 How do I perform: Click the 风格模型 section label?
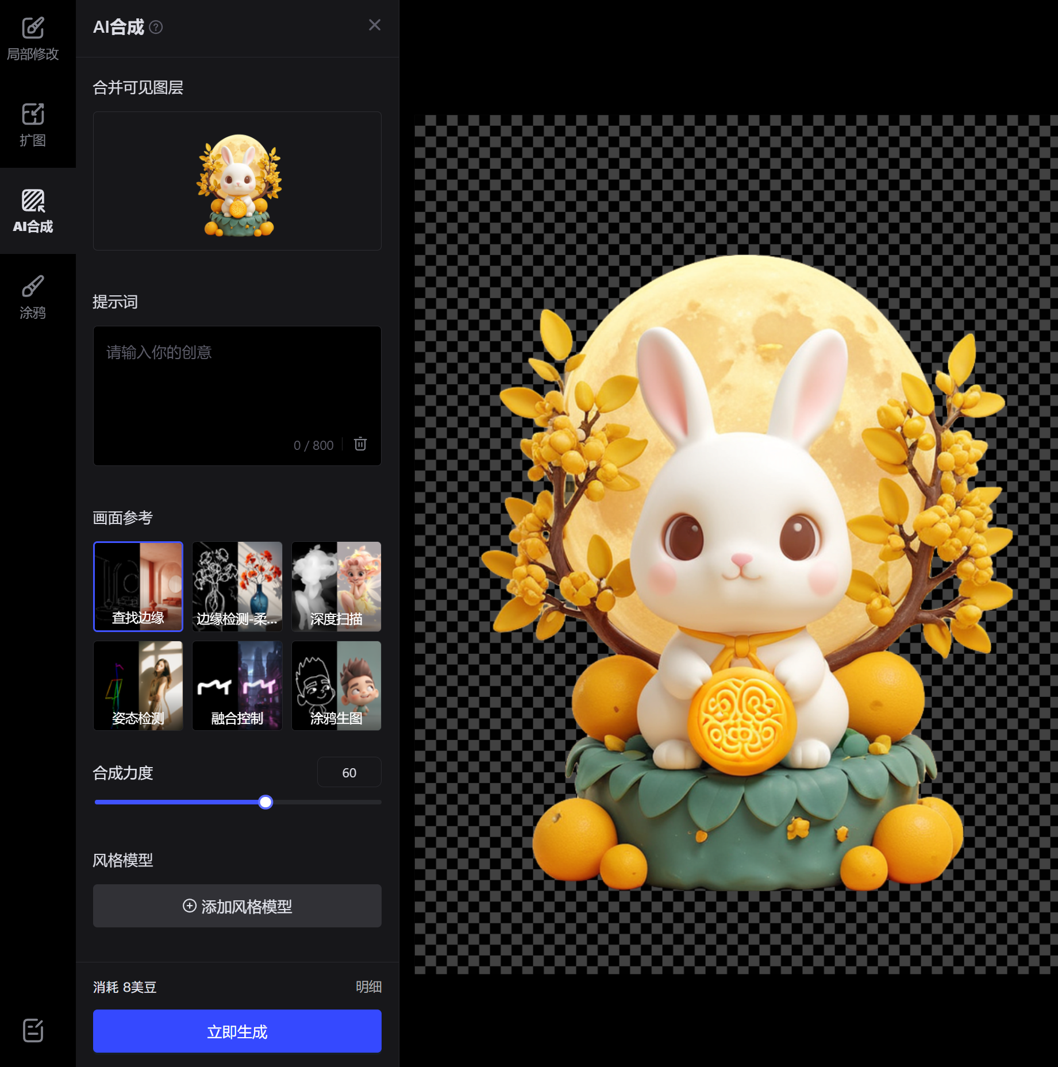tap(123, 860)
